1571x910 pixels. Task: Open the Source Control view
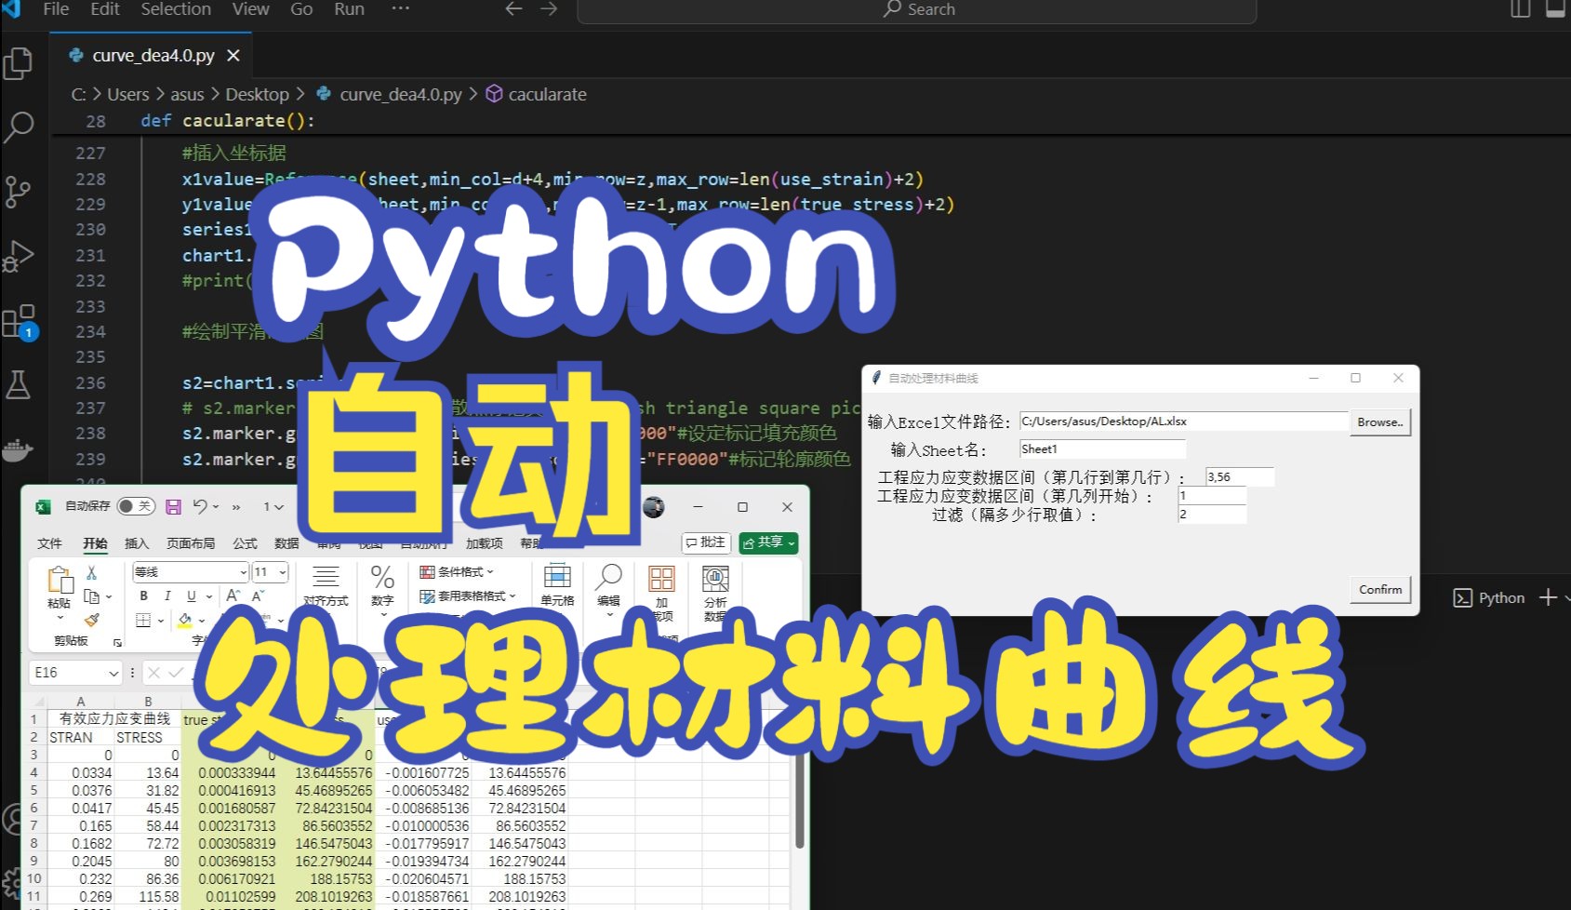tap(19, 192)
